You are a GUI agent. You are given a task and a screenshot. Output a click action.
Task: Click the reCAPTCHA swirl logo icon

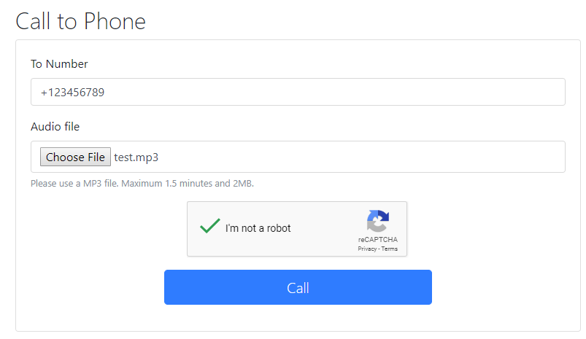point(378,221)
